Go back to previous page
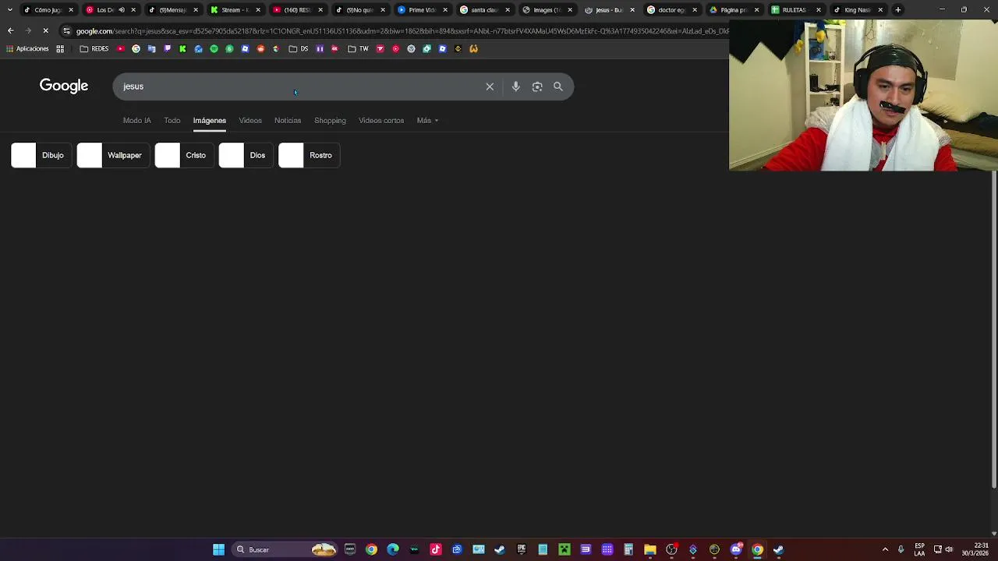This screenshot has height=561, width=998. 10,31
